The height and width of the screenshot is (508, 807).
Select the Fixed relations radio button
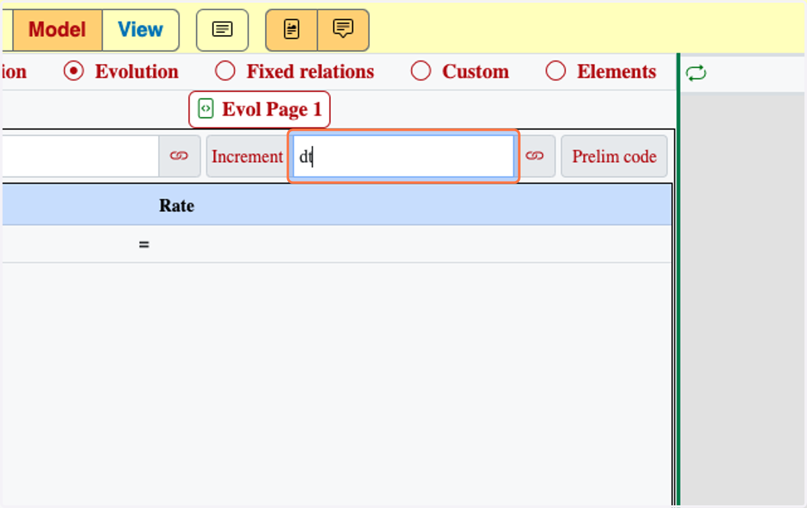[225, 71]
